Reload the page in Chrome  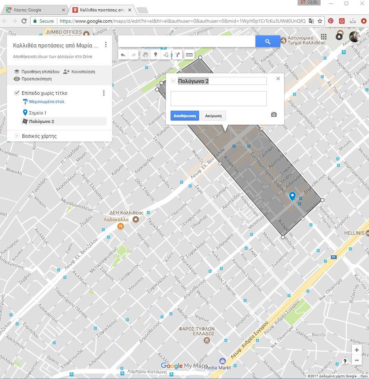tap(24, 21)
